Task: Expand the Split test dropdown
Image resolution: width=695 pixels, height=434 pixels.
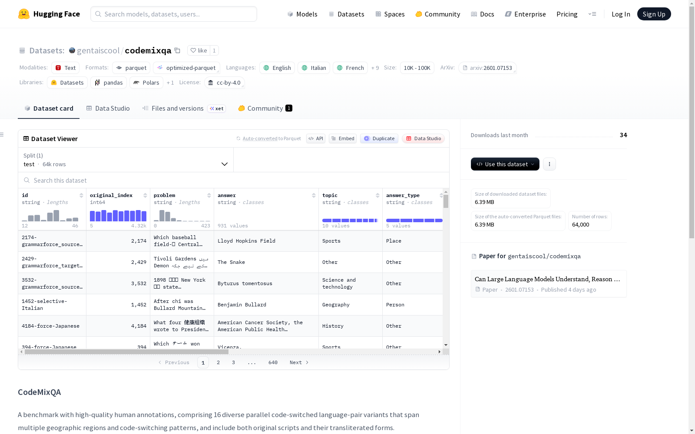Action: (x=126, y=160)
